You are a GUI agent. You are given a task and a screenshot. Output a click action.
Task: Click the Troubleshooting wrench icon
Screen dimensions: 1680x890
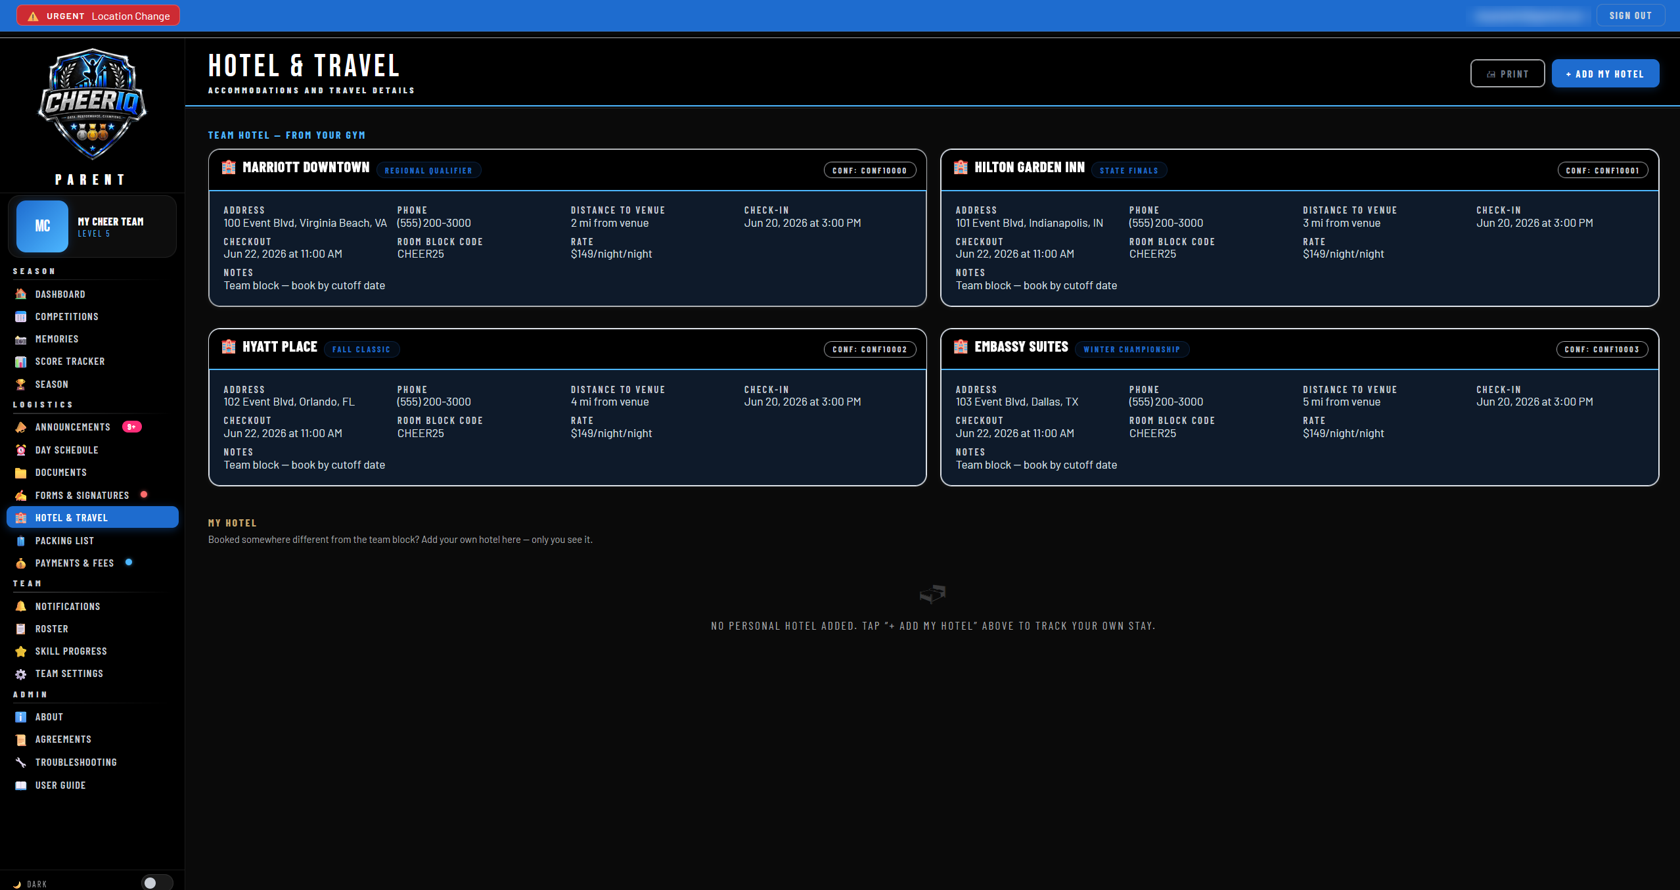click(21, 762)
